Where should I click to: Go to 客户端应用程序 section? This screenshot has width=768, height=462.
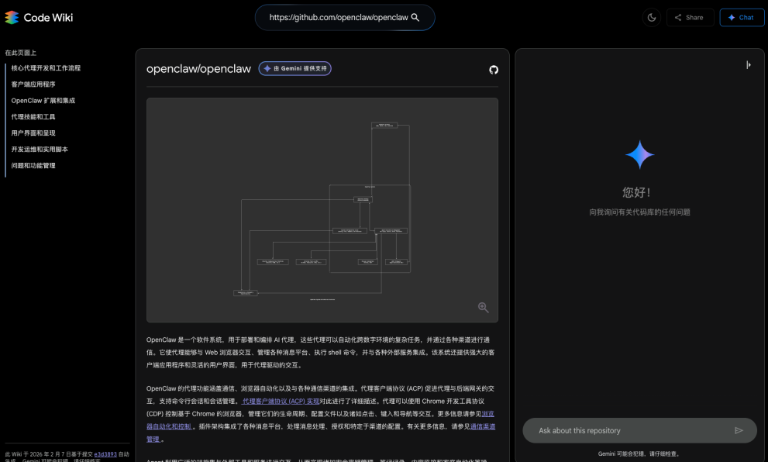[33, 84]
